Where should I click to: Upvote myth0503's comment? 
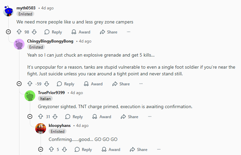coord(19,32)
